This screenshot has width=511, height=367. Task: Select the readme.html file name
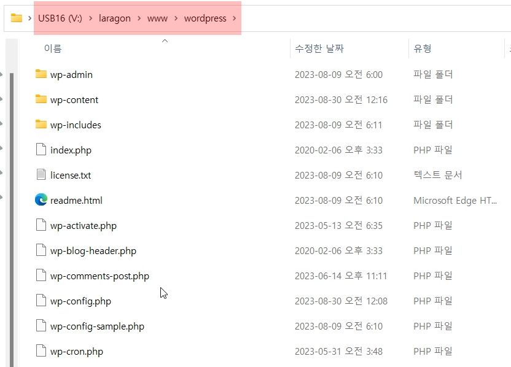(x=76, y=200)
